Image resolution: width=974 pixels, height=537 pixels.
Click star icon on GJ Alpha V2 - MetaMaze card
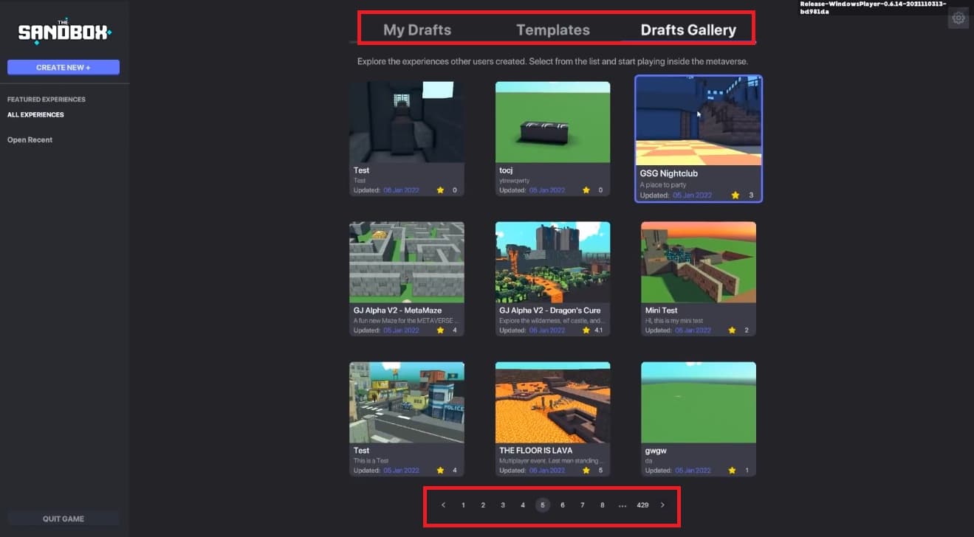(441, 330)
